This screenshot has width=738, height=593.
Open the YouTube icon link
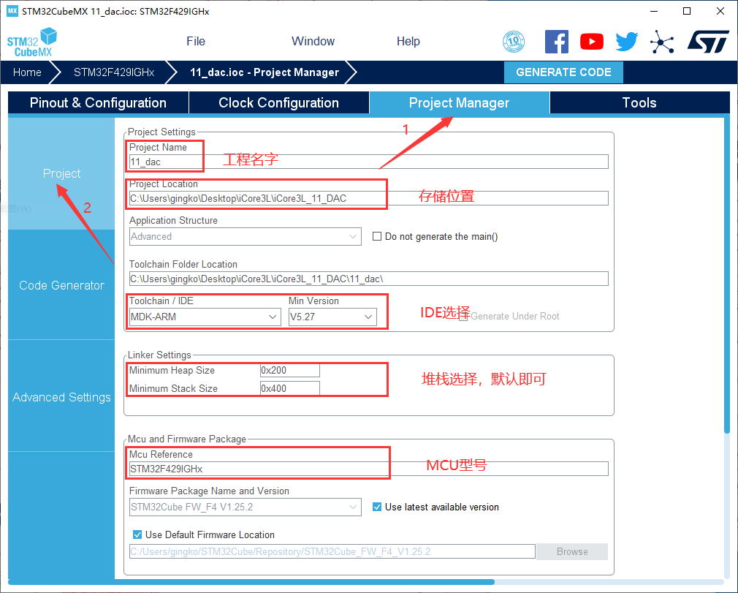(592, 42)
